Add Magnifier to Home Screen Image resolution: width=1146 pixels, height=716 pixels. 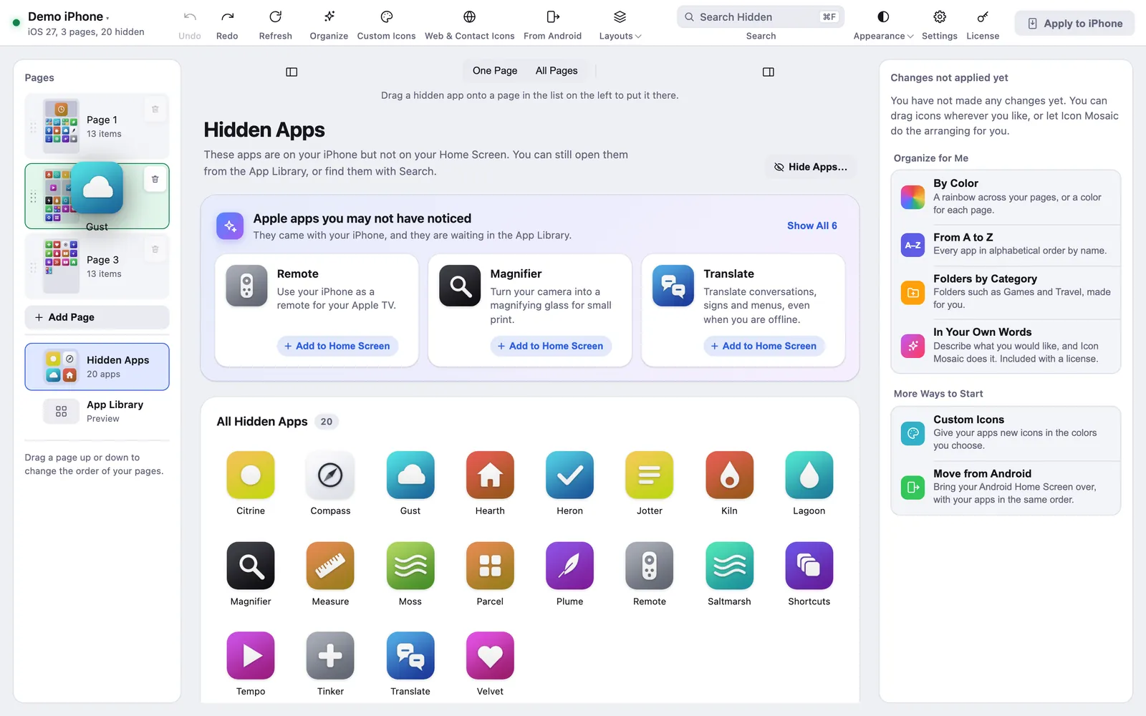point(551,346)
